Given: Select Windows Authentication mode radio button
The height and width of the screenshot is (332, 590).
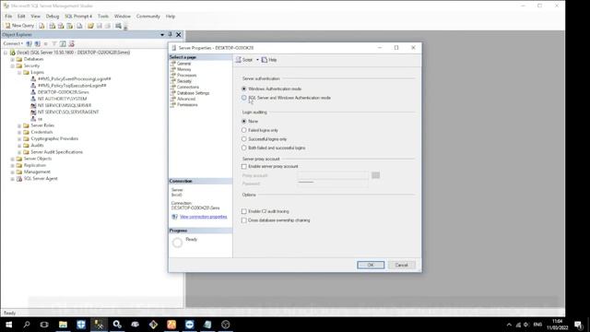Looking at the screenshot, I should (243, 89).
